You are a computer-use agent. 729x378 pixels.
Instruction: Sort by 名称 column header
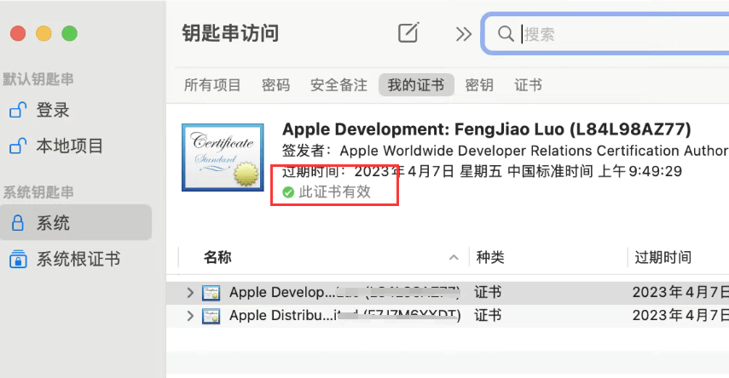click(217, 257)
